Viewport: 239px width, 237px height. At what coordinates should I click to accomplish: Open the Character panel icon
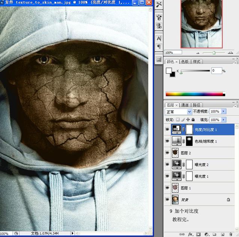click(x=159, y=39)
